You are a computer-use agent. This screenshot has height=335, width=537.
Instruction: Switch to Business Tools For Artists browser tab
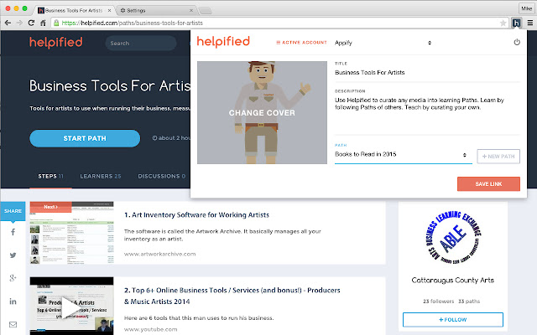pos(75,11)
